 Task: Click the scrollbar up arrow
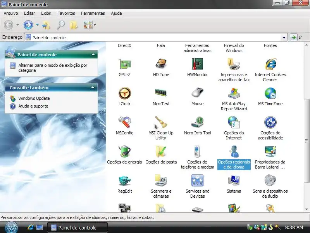click(307, 45)
